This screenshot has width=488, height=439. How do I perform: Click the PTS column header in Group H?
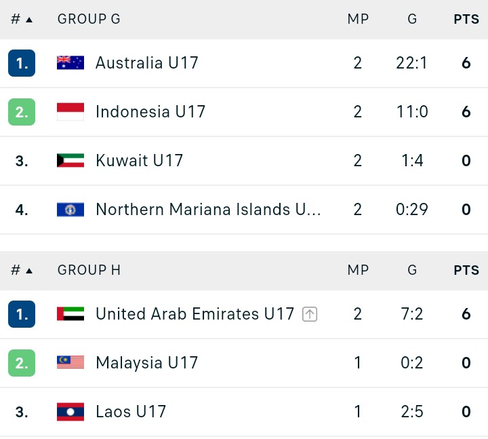tap(466, 270)
